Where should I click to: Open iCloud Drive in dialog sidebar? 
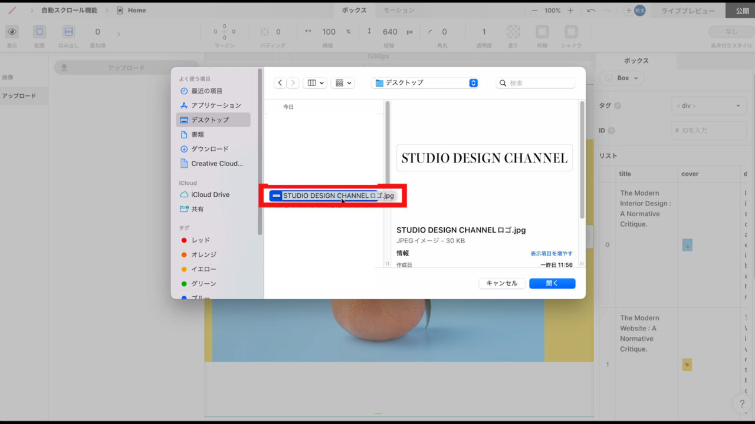[x=213, y=194]
